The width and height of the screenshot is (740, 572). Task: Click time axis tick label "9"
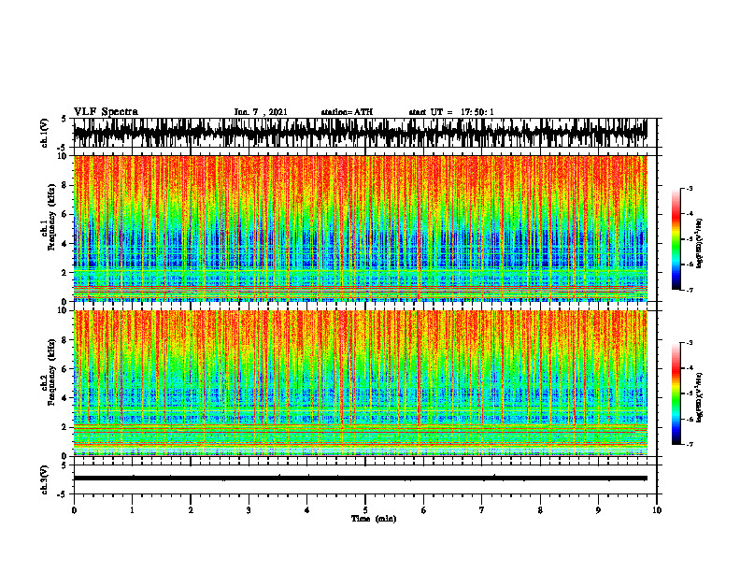pos(598,510)
